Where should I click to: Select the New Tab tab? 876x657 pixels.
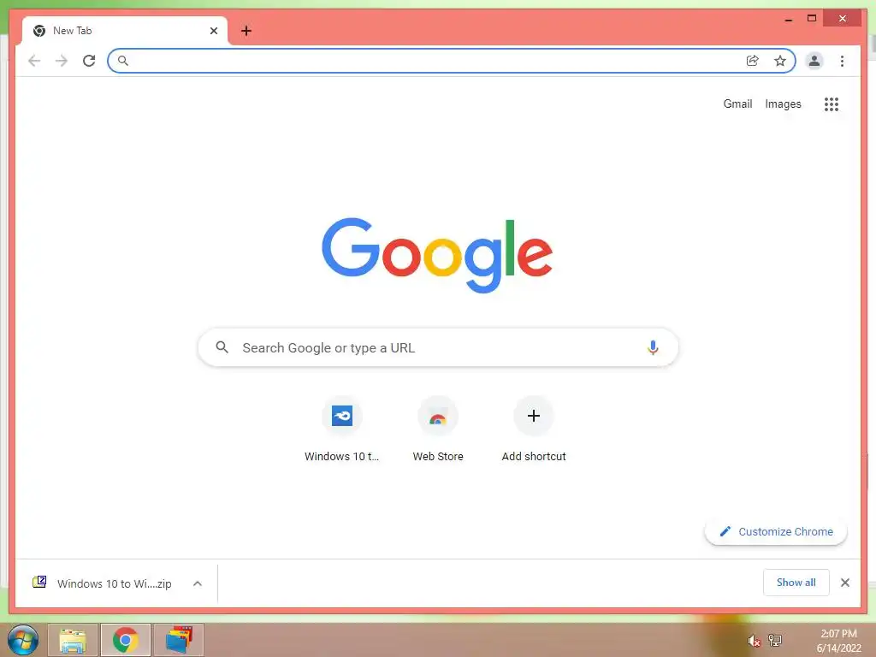point(125,31)
